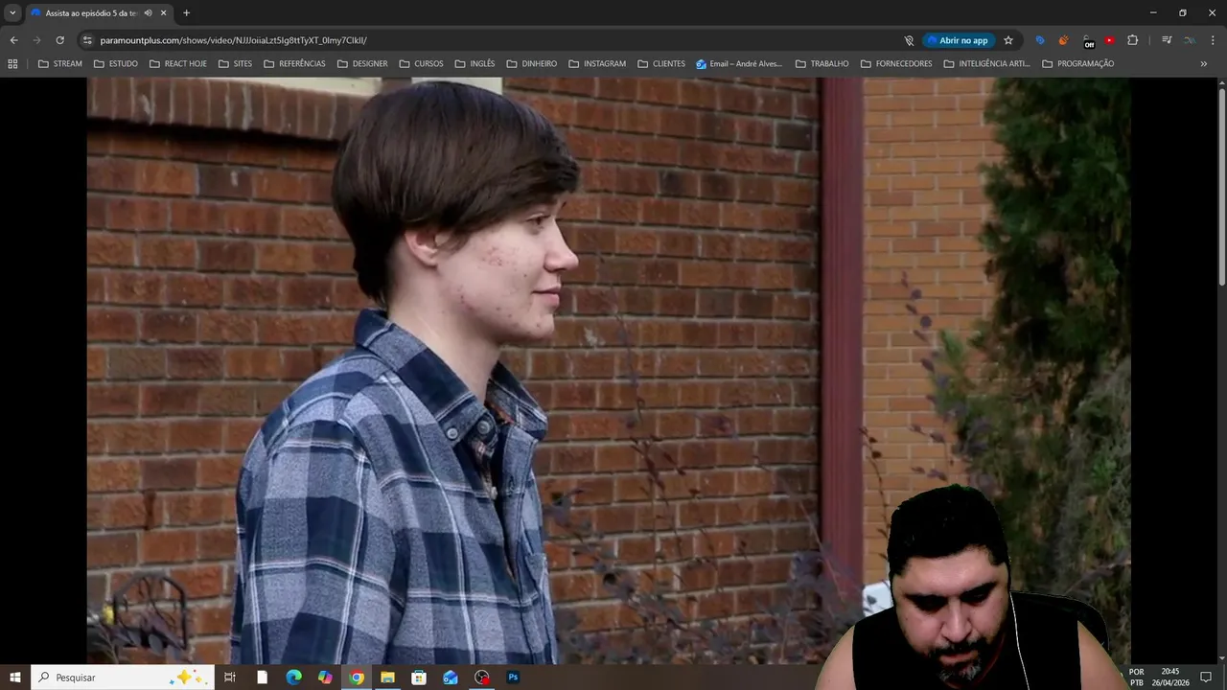Open the FORNECEDORES bookmarks folder
Image resolution: width=1227 pixels, height=690 pixels.
pos(896,63)
